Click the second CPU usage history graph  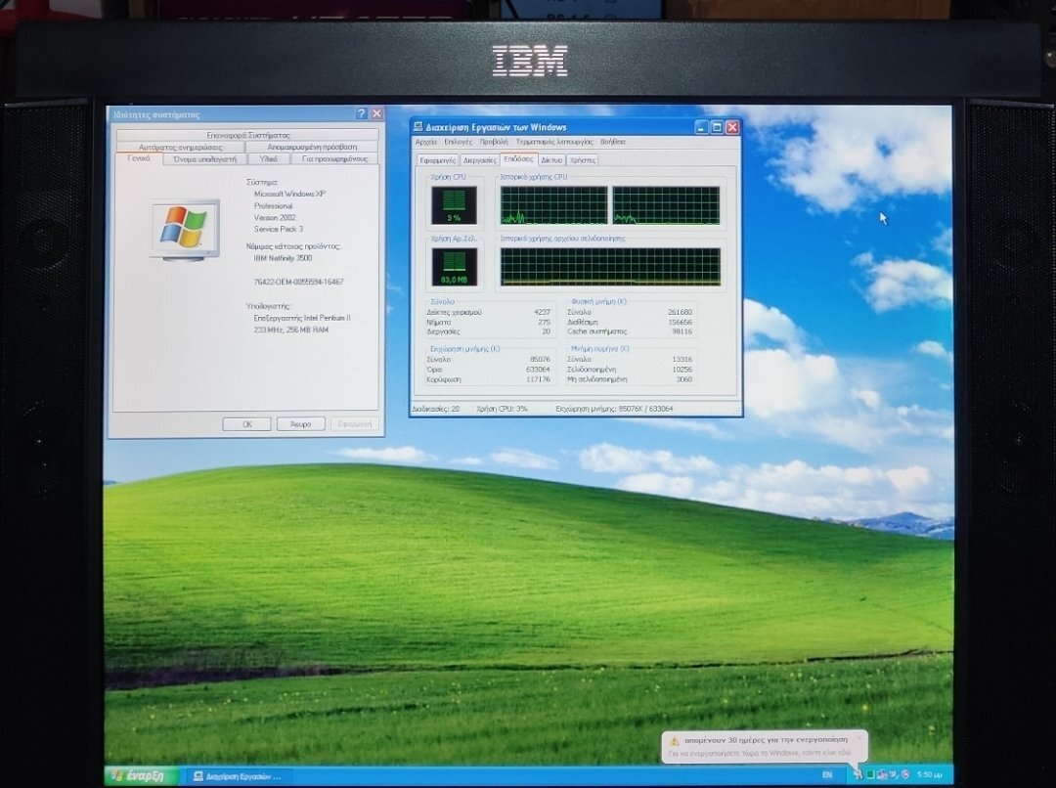point(666,205)
